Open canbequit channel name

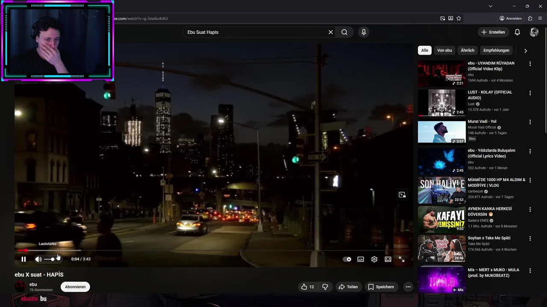point(476,191)
